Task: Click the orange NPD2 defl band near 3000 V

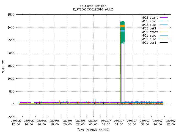Action: click(x=122, y=26)
